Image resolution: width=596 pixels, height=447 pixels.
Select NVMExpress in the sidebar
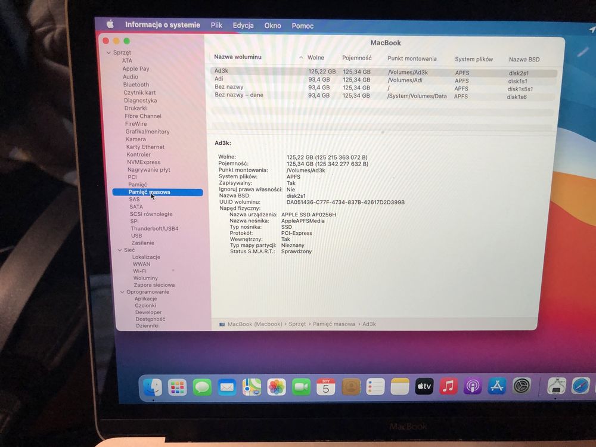pyautogui.click(x=144, y=162)
